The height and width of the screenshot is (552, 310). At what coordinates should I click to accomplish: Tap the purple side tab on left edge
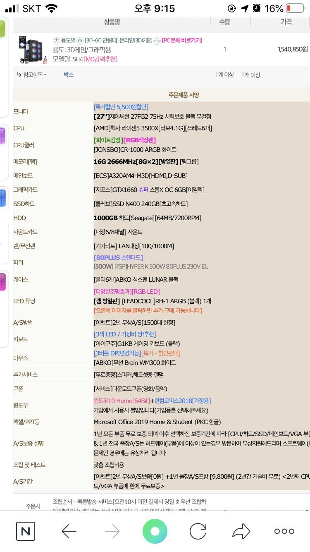click(x=2, y=137)
